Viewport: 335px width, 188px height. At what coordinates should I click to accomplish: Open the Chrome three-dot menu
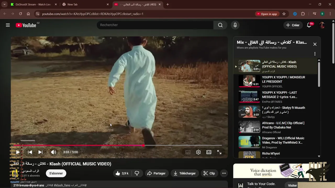point(330,14)
